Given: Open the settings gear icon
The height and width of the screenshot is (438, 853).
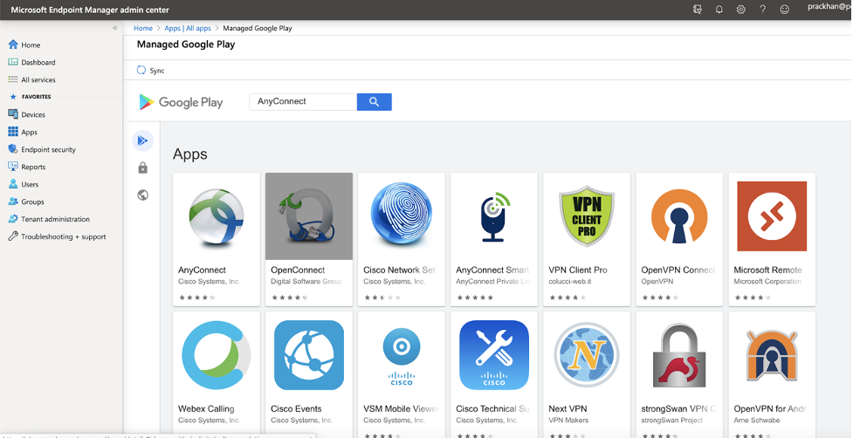Looking at the screenshot, I should [741, 10].
